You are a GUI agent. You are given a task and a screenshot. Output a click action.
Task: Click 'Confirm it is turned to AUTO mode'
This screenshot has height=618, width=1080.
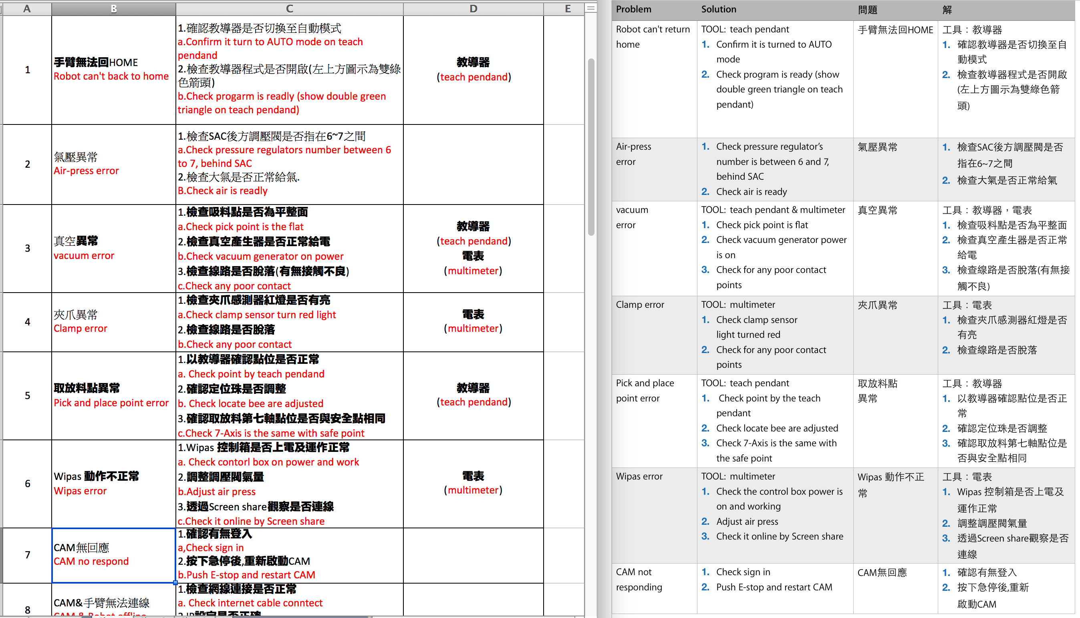[x=774, y=52]
